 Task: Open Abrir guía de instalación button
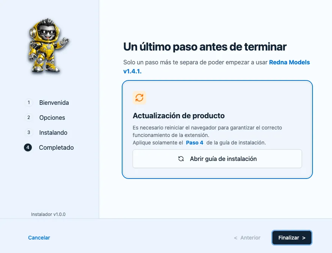coord(217,159)
